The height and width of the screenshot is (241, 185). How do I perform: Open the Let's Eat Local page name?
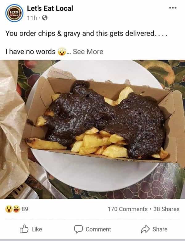point(50,8)
